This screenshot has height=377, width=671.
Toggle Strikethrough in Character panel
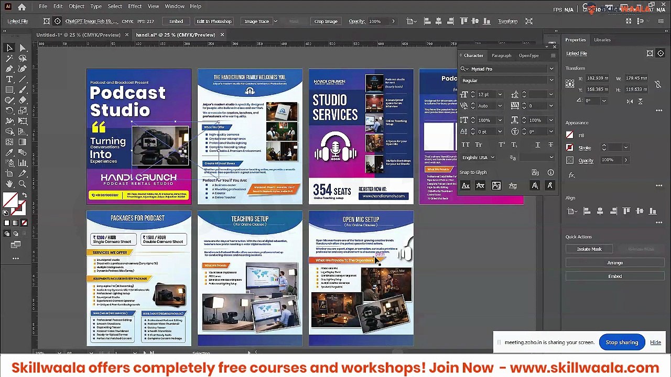pyautogui.click(x=550, y=145)
